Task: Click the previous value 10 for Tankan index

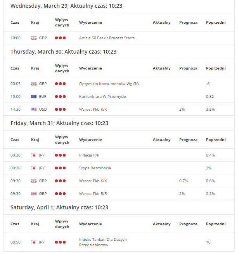Action: tap(208, 242)
